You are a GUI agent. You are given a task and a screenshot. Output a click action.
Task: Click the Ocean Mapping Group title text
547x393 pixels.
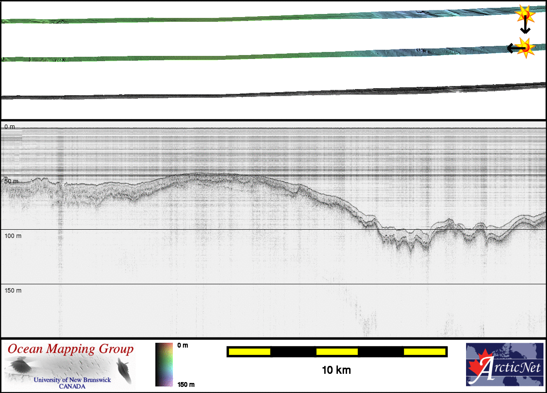(70, 349)
